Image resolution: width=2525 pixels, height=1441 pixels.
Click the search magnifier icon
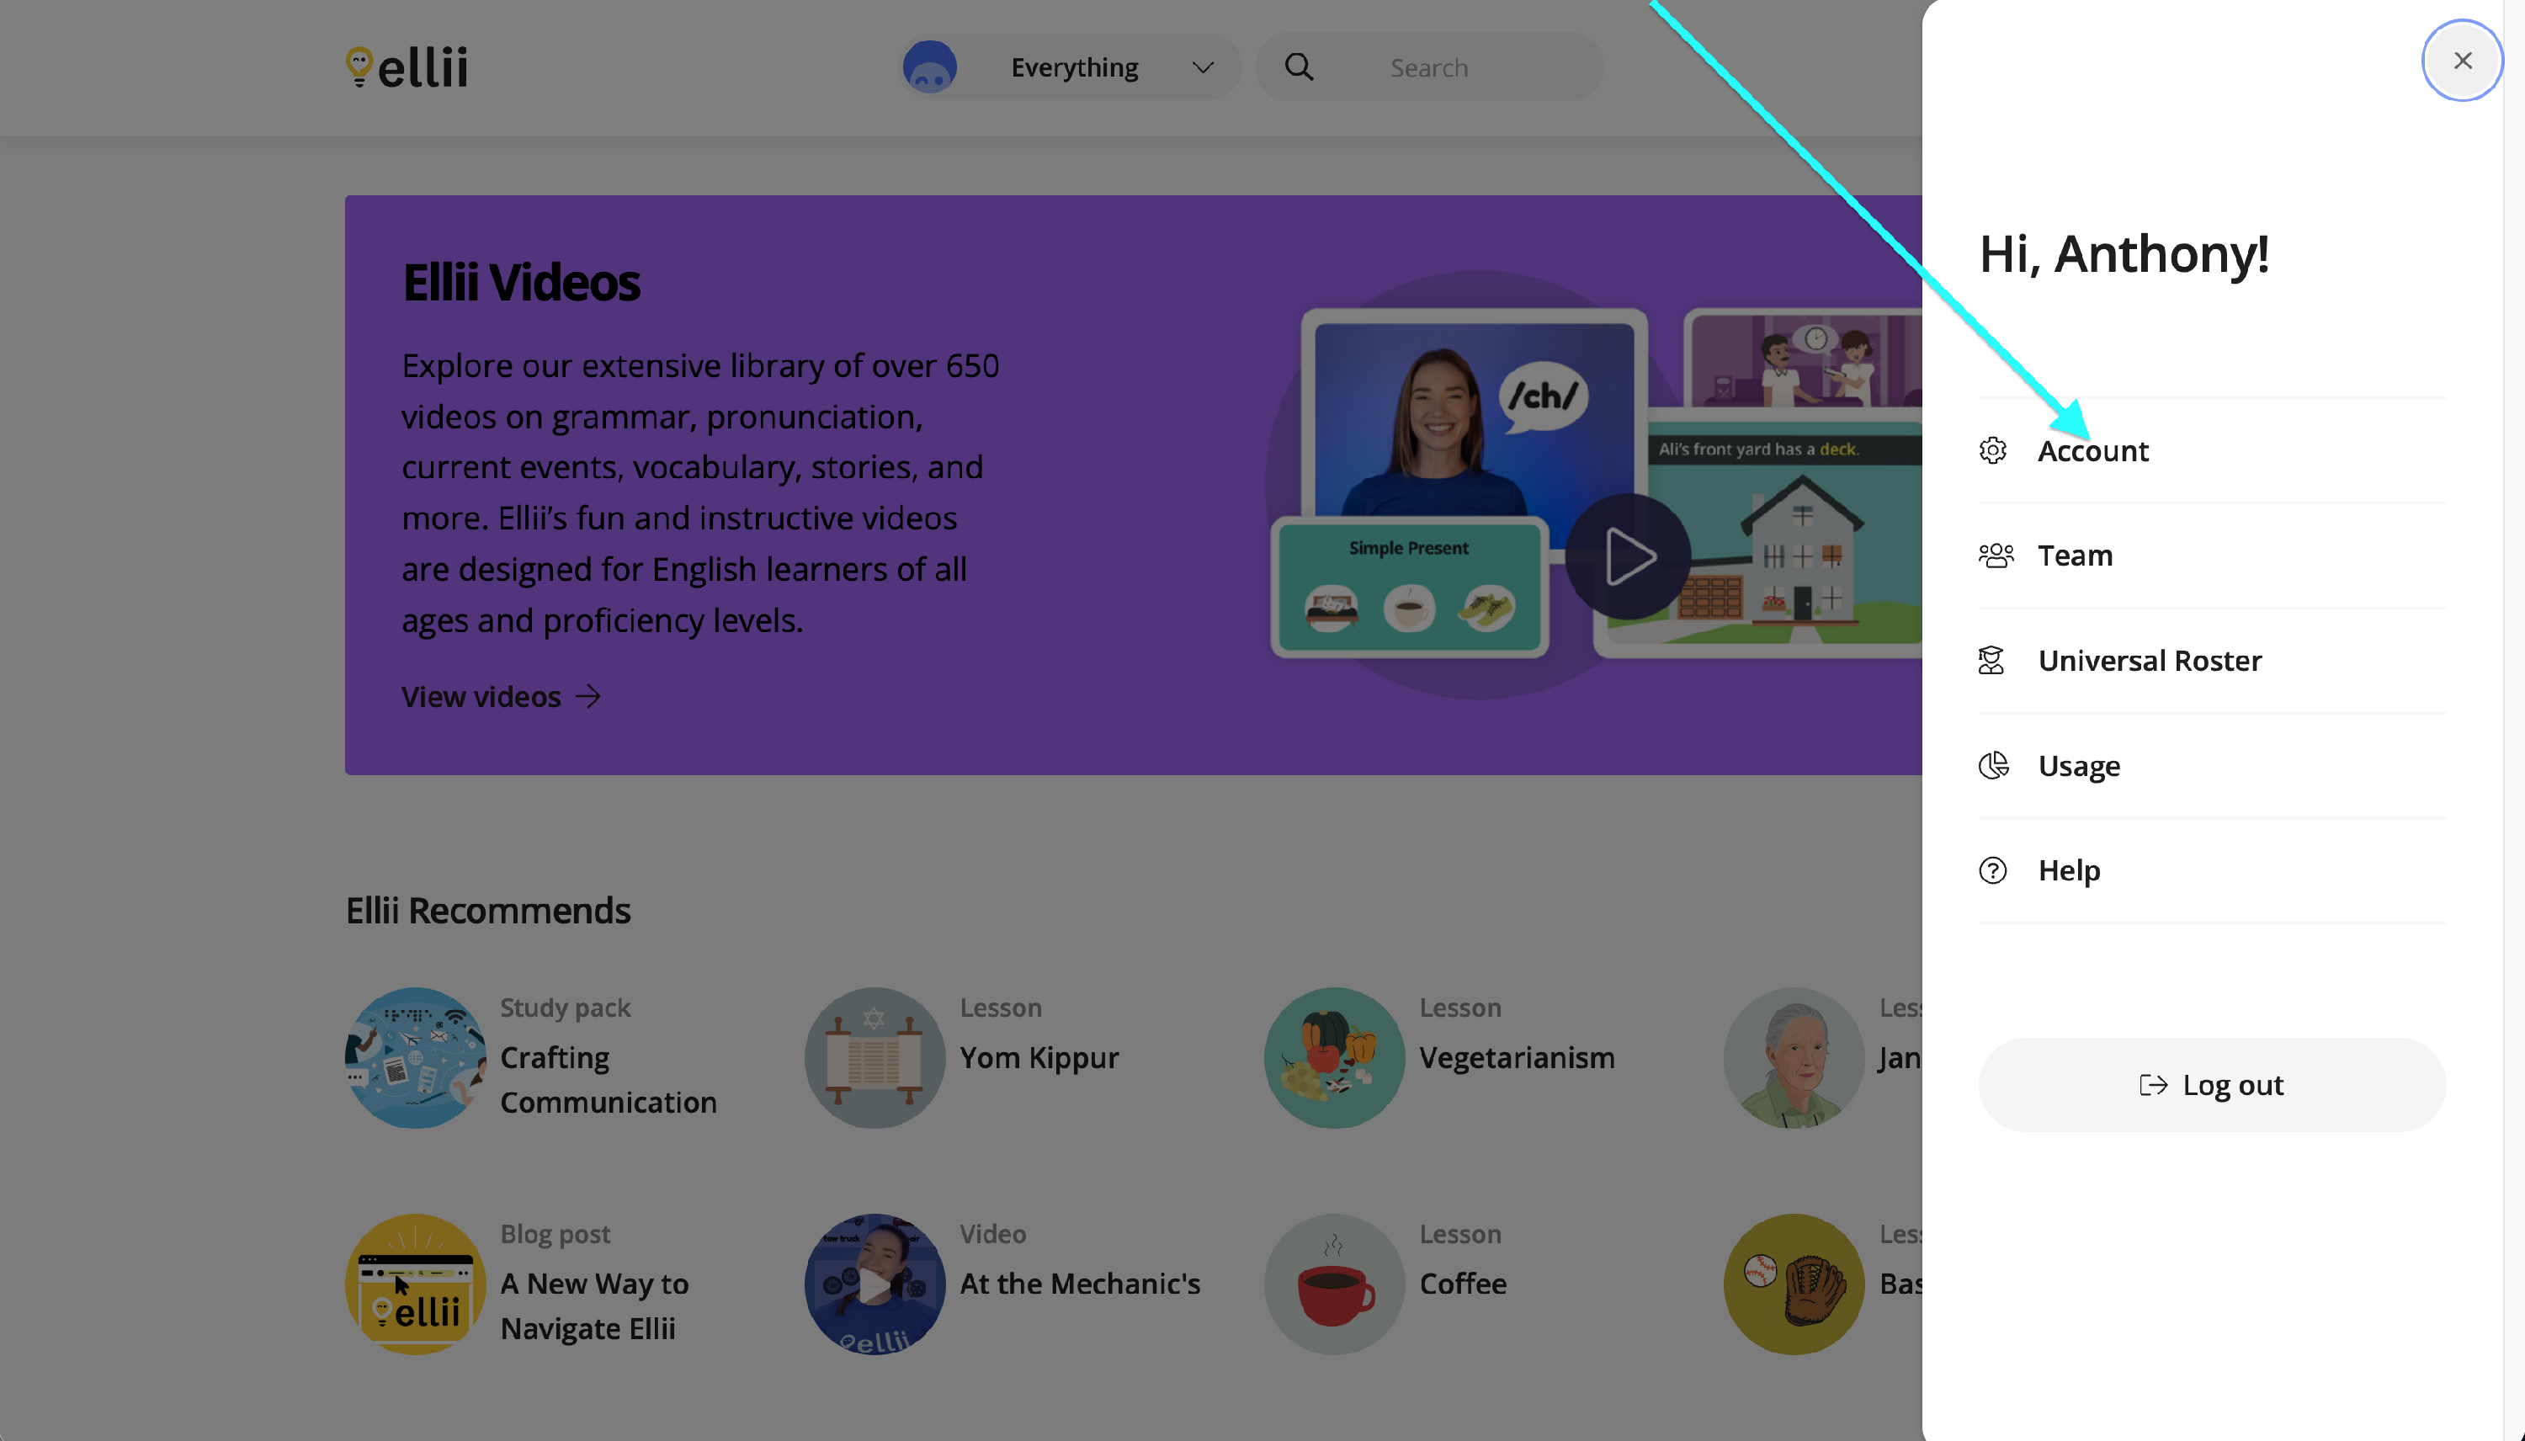point(1298,67)
